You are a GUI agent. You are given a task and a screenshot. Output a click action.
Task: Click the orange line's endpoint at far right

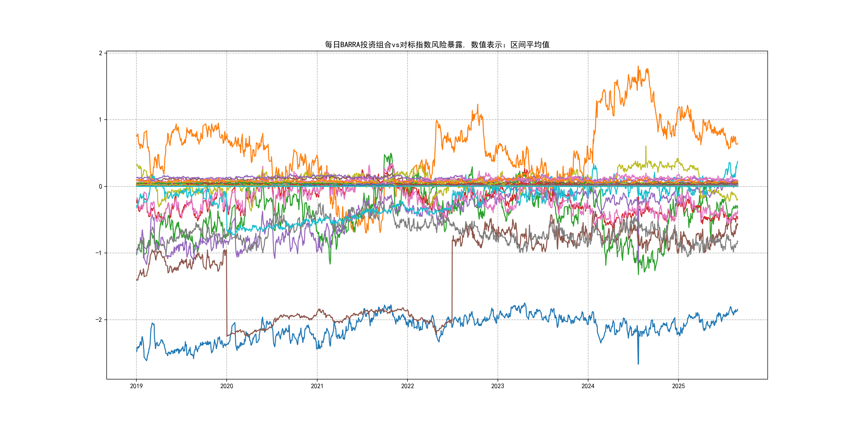[737, 144]
